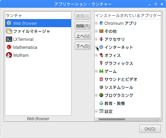Click the Chromium アプリ category icon
The image size is (166, 138).
[x=101, y=23]
